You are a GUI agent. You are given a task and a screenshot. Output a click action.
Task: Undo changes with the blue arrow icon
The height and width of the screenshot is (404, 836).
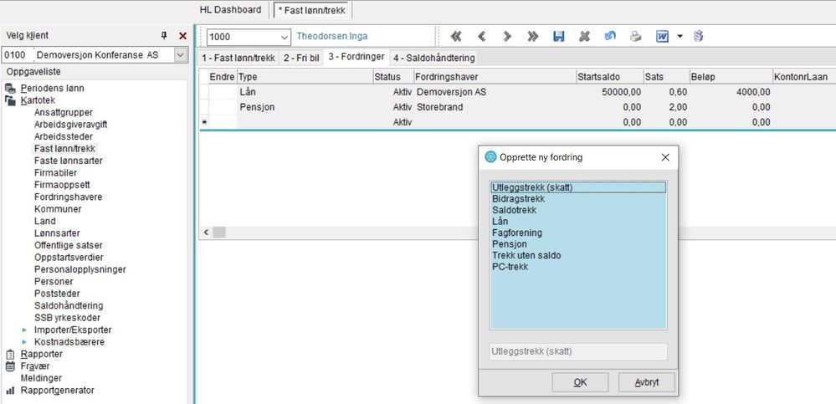(x=610, y=36)
